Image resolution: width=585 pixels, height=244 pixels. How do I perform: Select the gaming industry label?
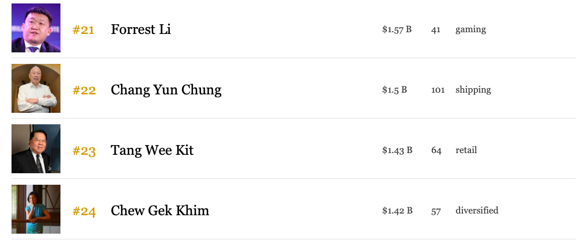coord(470,29)
